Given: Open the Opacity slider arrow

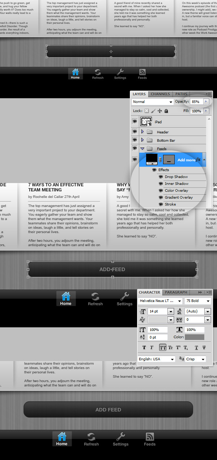Looking at the screenshot, I should [206, 102].
